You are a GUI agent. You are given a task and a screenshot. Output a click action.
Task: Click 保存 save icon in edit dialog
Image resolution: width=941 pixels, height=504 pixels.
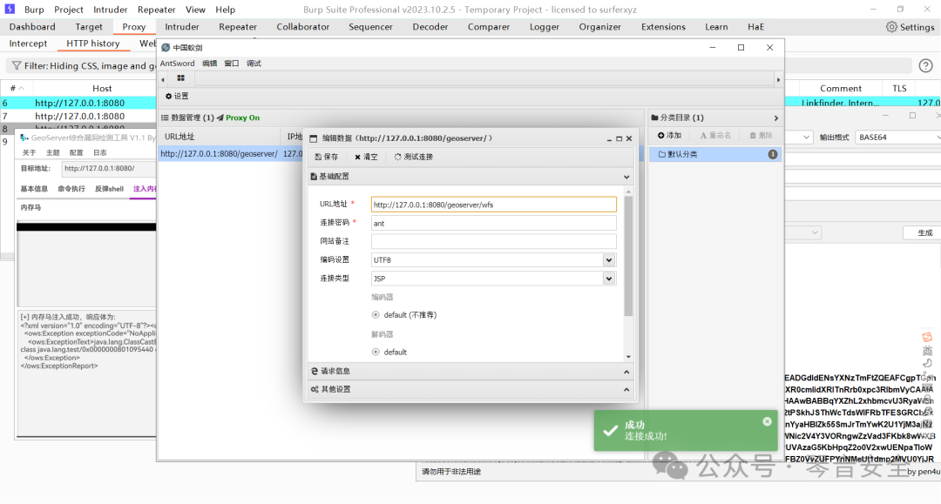327,157
